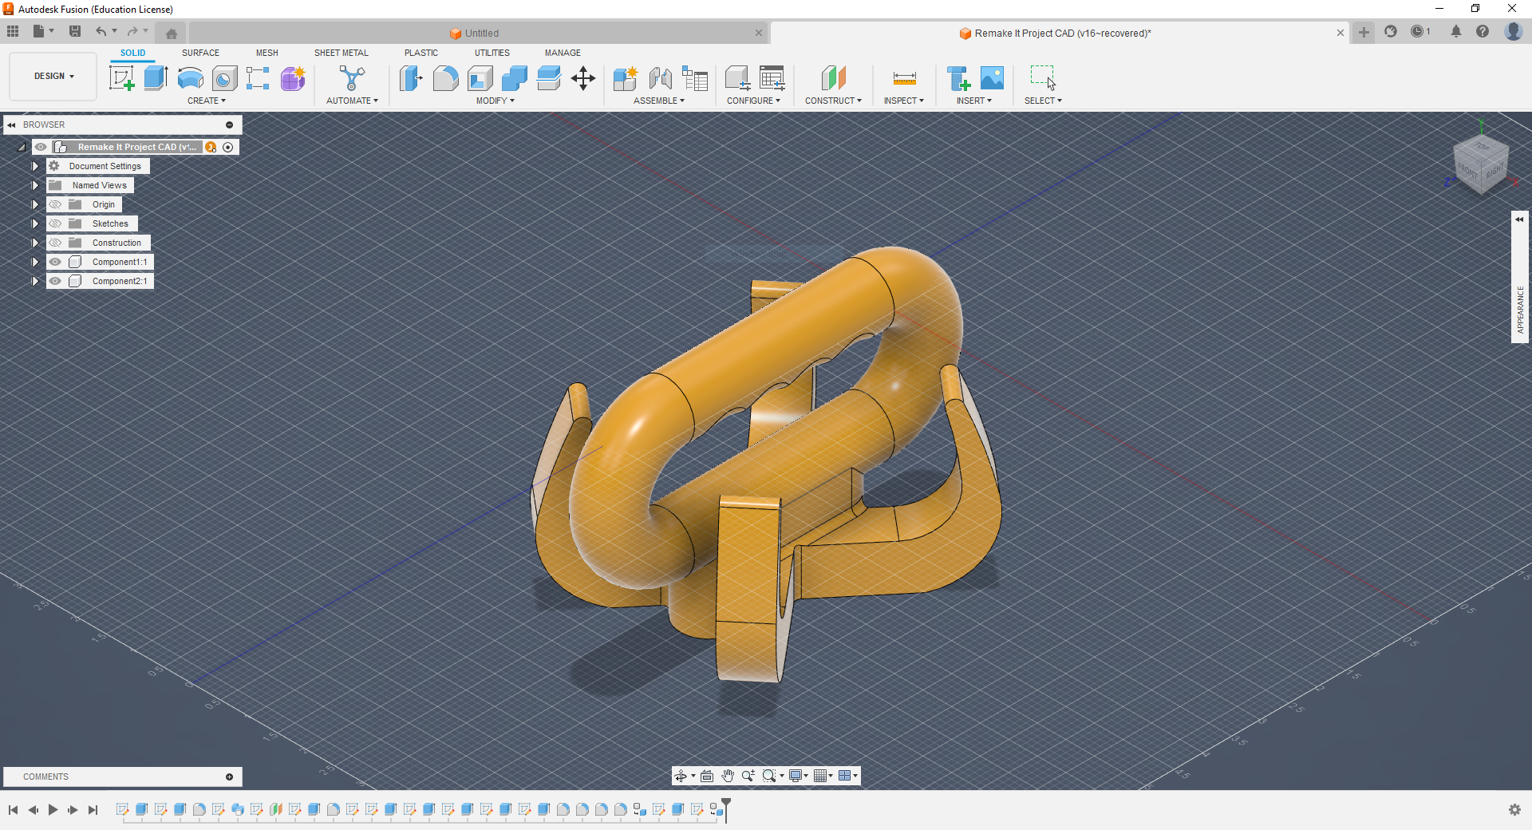
Task: Select the Insert Canvas image tool
Action: click(992, 78)
